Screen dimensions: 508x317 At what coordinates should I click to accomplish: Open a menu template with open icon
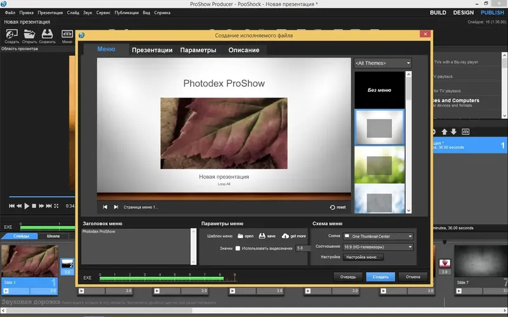[241, 236]
